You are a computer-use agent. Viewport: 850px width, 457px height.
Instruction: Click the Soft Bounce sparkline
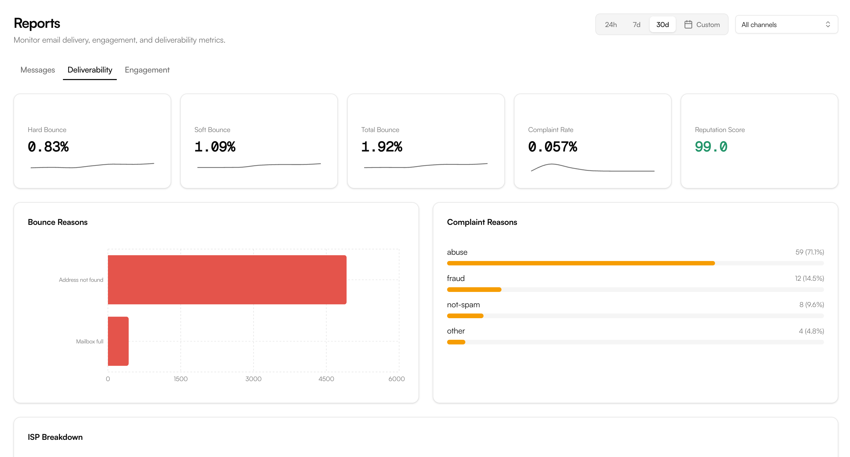pyautogui.click(x=259, y=166)
